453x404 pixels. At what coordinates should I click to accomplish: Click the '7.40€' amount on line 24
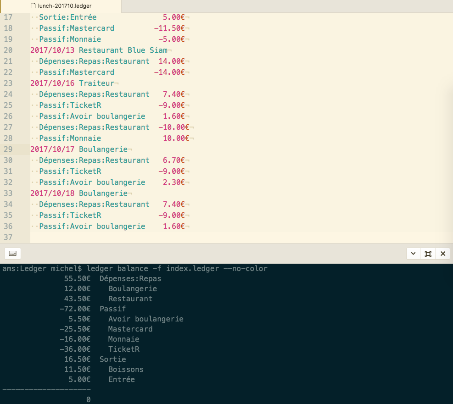pyautogui.click(x=173, y=94)
